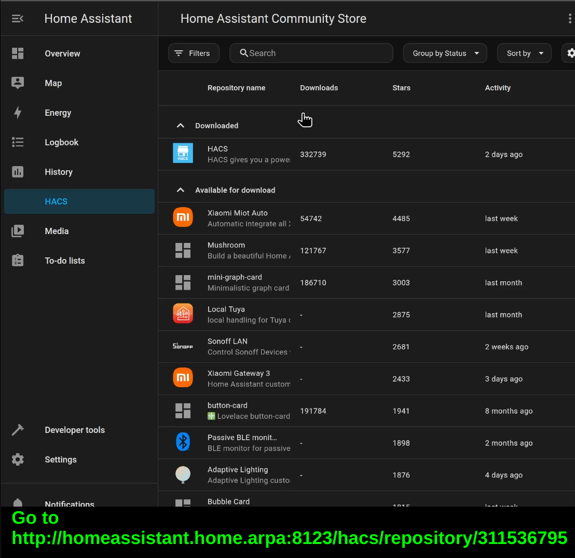Screen dimensions: 575x558
Task: Click the To-do lists clipboard icon
Action: point(18,261)
